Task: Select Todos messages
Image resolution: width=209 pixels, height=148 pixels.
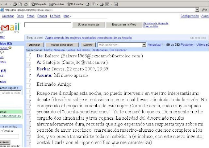Action: pos(48,50)
